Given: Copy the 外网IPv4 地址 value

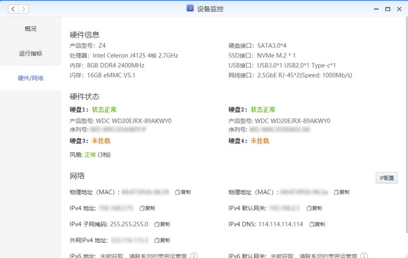Looking at the screenshot, I should 162,241.
